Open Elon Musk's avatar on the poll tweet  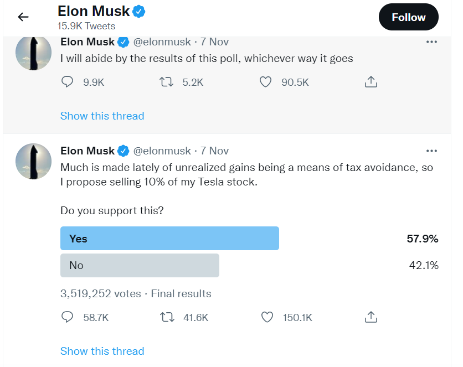[x=33, y=161]
